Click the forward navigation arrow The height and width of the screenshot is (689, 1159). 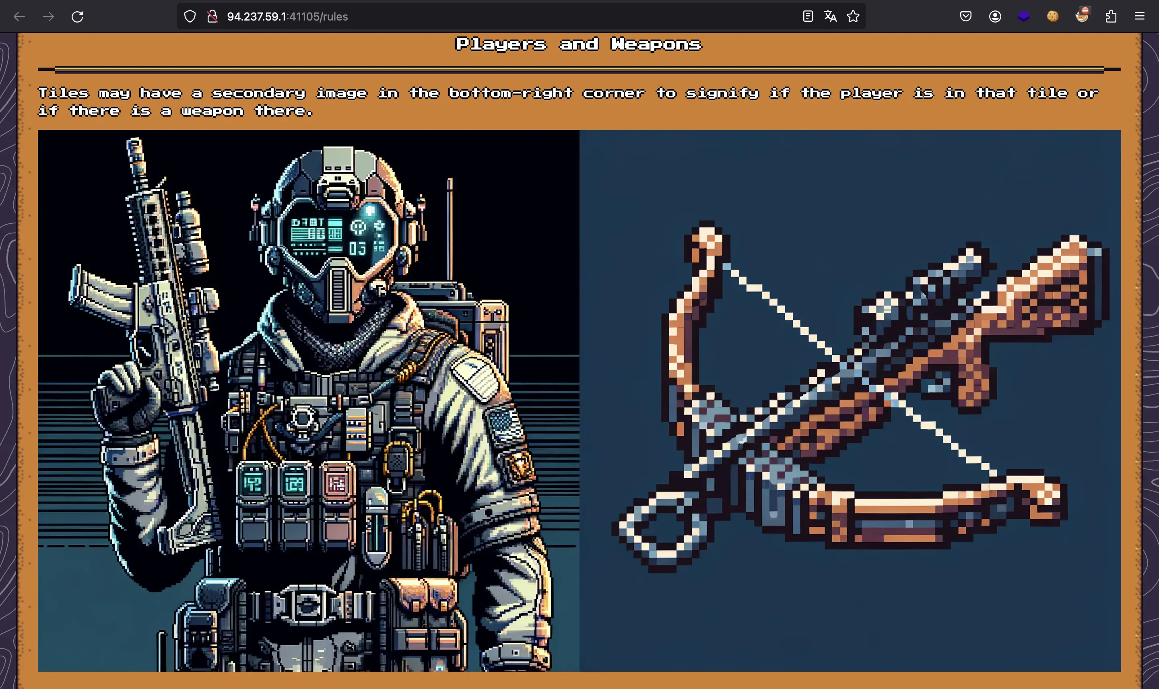point(48,17)
